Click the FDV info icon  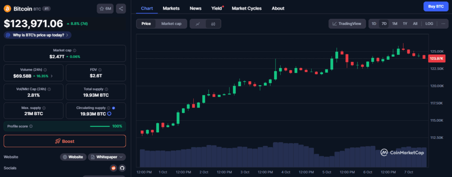pyautogui.click(x=99, y=70)
